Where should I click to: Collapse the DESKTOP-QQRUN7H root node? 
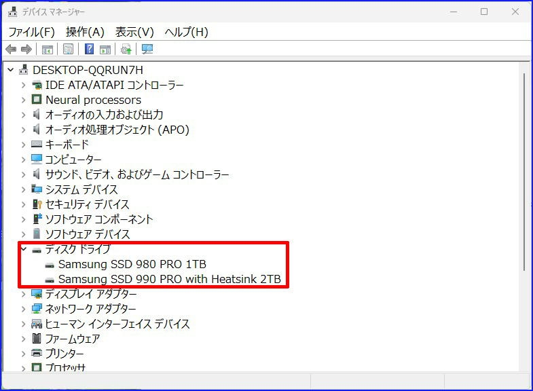11,70
